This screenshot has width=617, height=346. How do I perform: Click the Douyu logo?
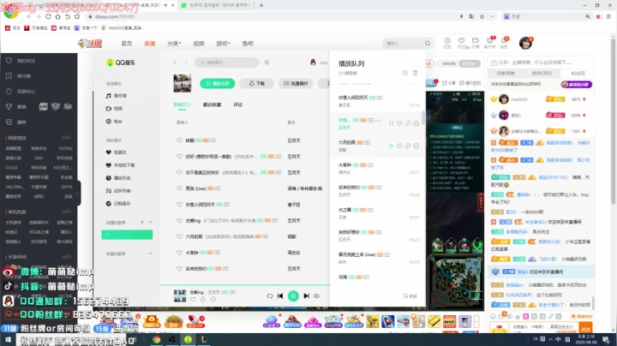click(x=90, y=43)
